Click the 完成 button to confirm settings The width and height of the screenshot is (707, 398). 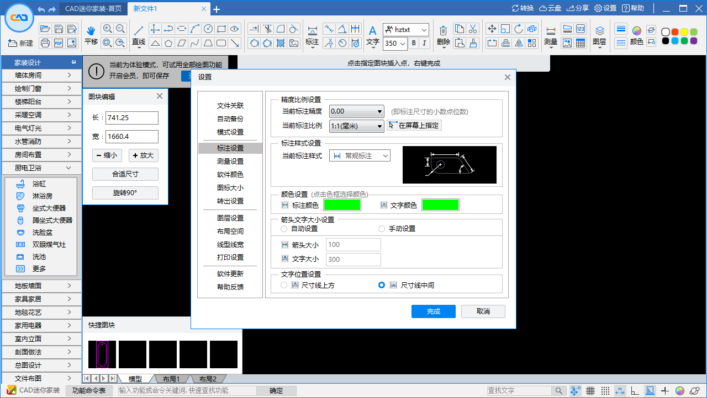coord(433,311)
